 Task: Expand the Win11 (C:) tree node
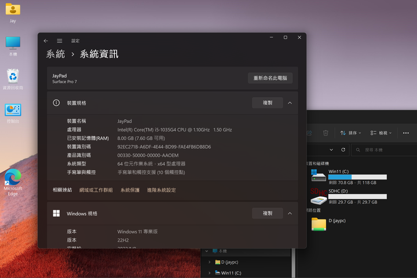click(209, 273)
